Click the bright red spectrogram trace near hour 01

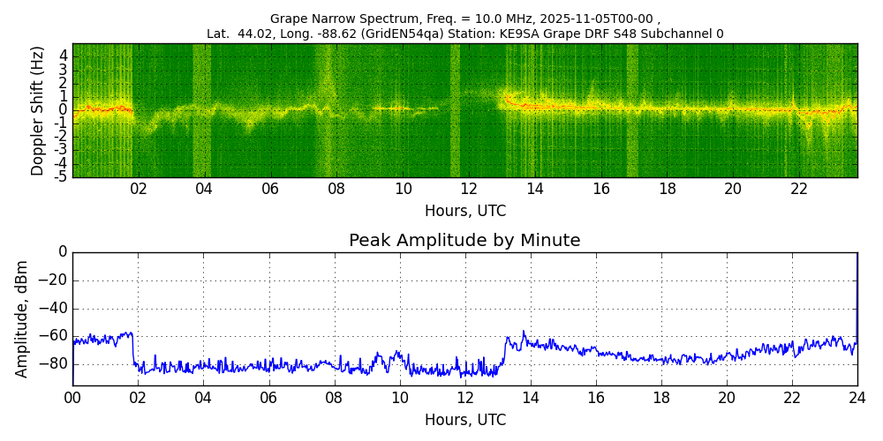pyautogui.click(x=104, y=109)
